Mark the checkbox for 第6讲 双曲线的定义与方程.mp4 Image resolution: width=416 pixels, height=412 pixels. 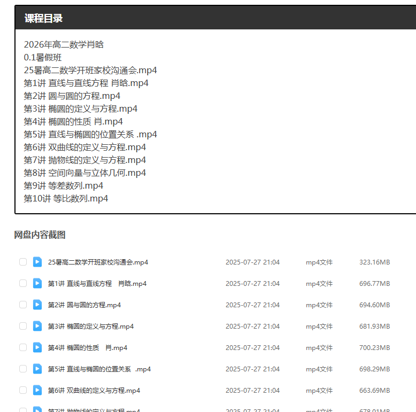pyautogui.click(x=23, y=390)
